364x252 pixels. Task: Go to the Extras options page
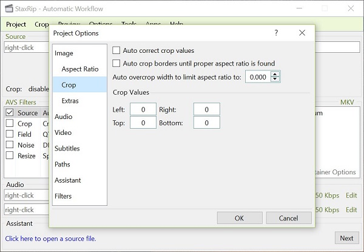click(70, 101)
